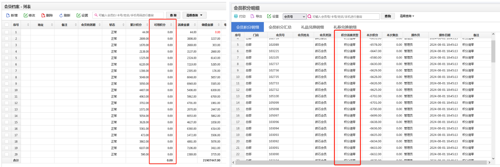Click the 操作日期 column header

[445, 35]
